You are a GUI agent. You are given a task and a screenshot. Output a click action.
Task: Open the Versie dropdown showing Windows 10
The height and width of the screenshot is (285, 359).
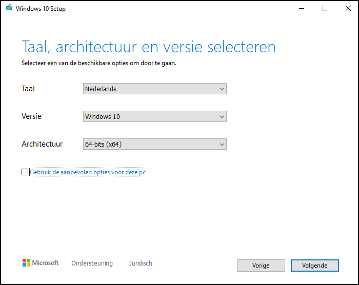tap(155, 116)
